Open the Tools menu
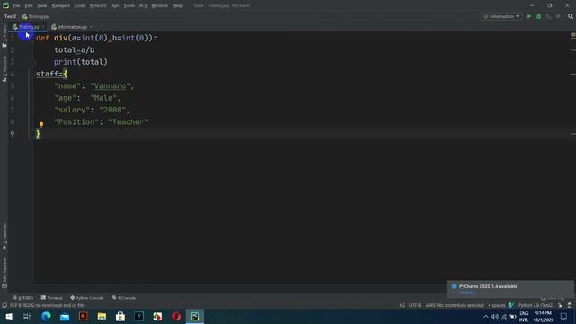Screen dimensions: 576x324 129,6
